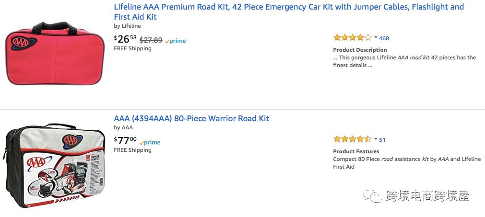Screen dimensions: 485x217
Task: Click the Product Description heading
Action: click(360, 50)
